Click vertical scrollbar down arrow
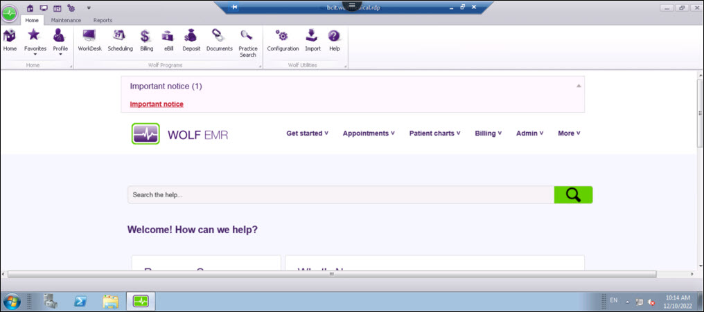 (x=700, y=266)
